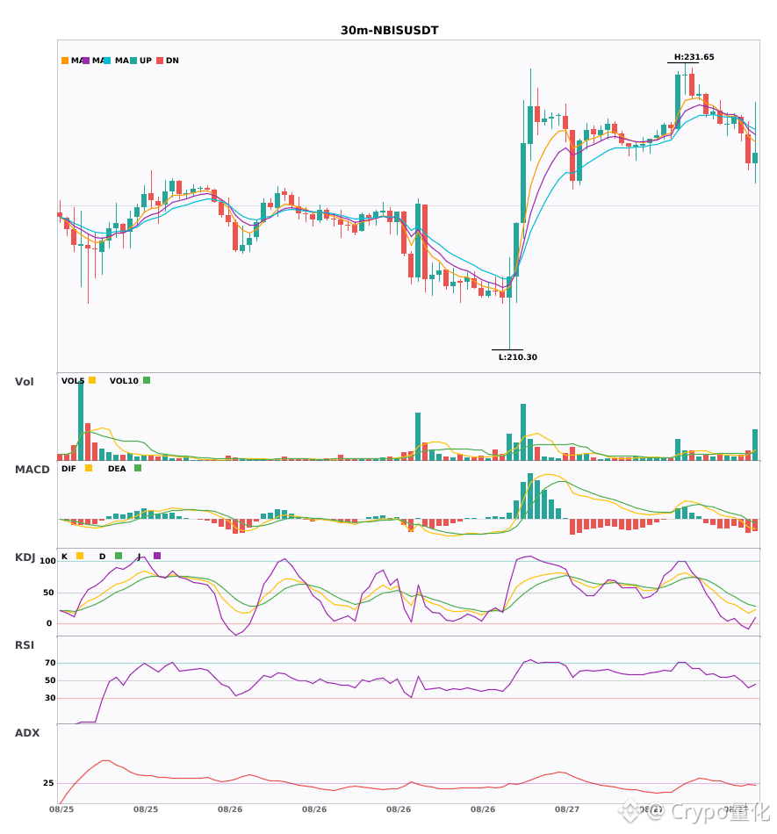Click the VOL5 legend text

click(x=73, y=381)
